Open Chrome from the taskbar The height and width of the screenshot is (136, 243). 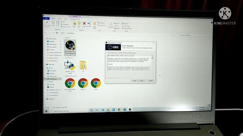[119, 110]
